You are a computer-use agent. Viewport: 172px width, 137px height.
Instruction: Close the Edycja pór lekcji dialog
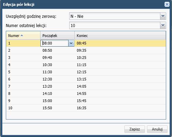coord(167,4)
